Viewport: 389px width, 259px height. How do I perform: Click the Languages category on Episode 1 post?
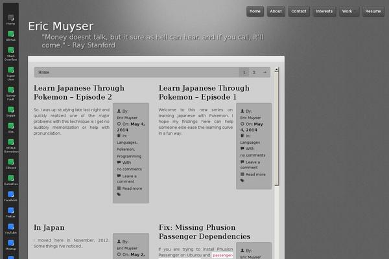[x=250, y=142]
